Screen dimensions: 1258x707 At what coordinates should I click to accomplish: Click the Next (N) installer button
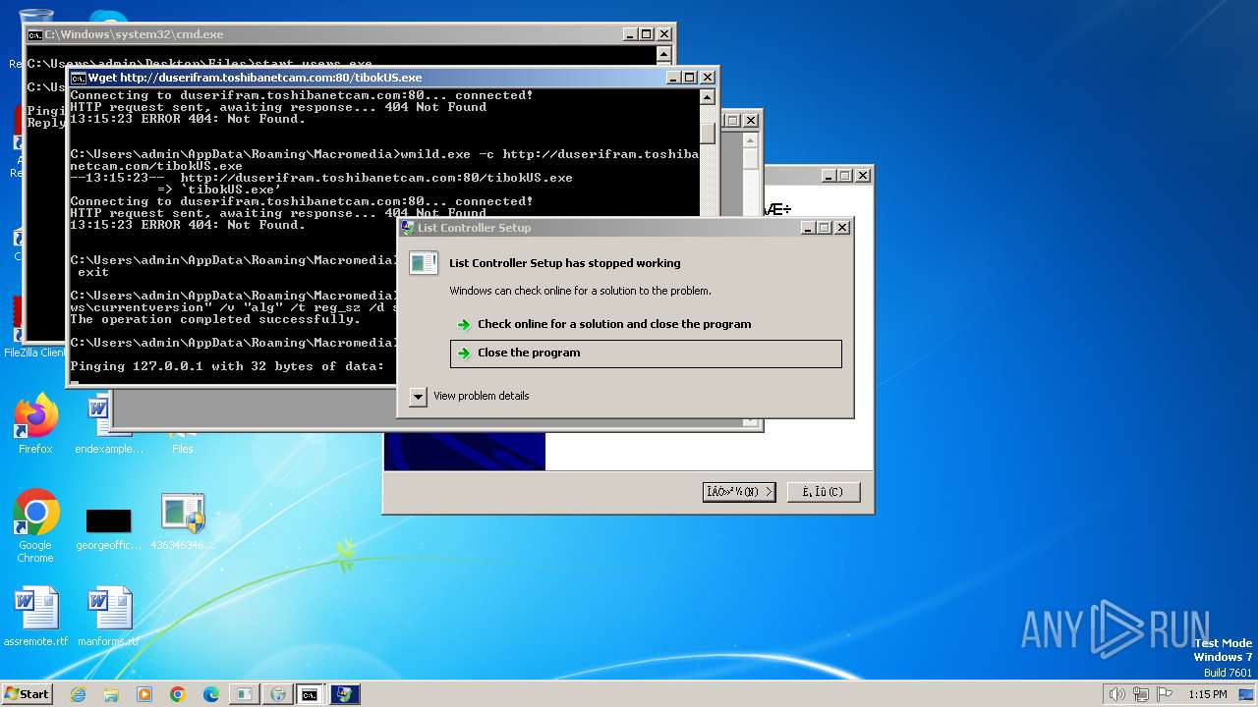pyautogui.click(x=739, y=491)
